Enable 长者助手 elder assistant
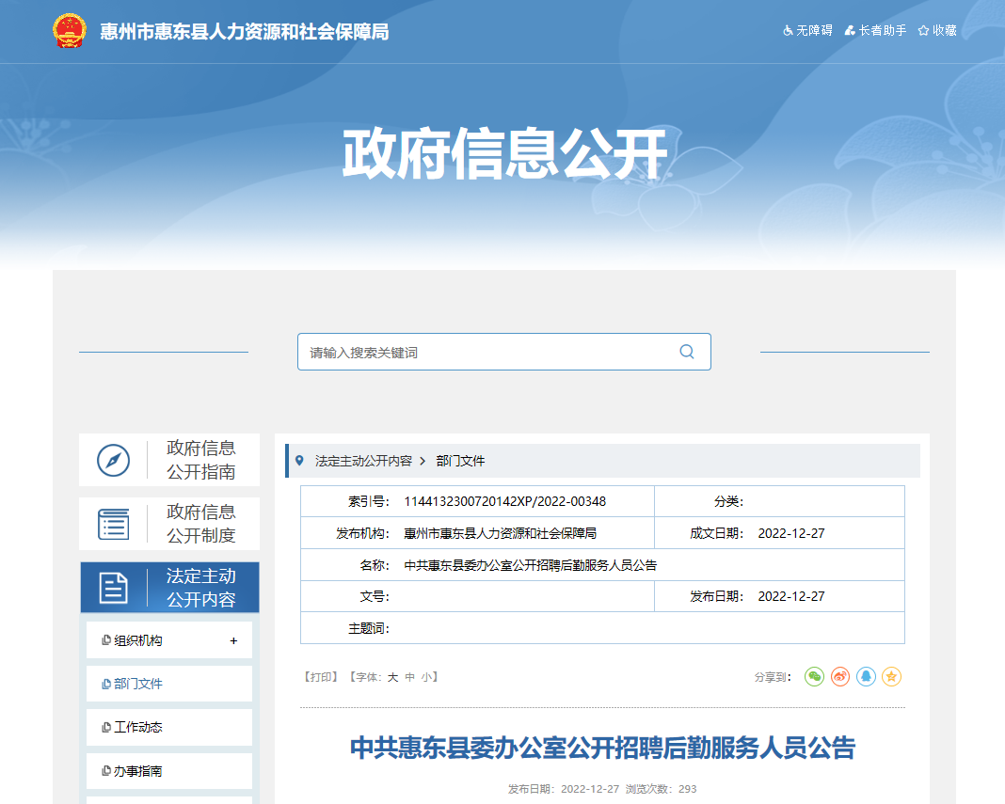Viewport: 1005px width, 804px height. click(x=875, y=31)
